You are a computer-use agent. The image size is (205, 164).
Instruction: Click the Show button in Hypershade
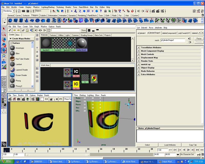[x=84, y=30]
